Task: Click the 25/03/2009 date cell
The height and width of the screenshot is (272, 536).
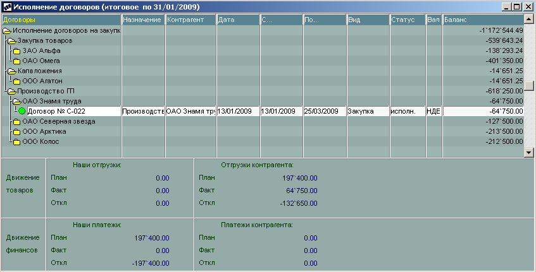Action: 325,111
